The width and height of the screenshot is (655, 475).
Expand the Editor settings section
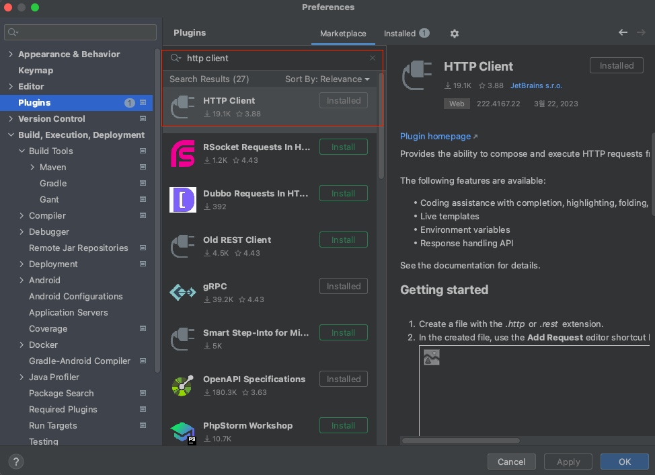[x=11, y=87]
